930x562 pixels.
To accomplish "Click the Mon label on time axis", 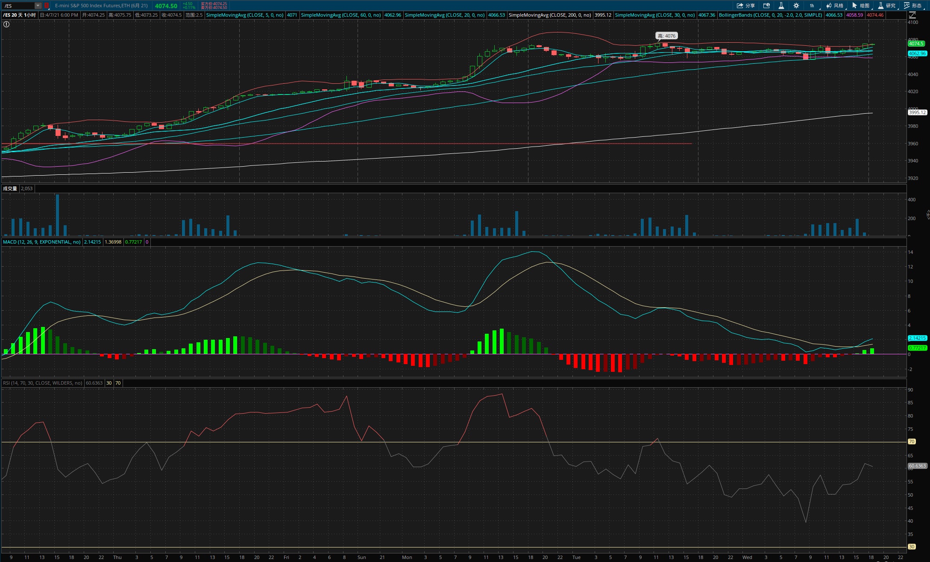I will point(407,557).
